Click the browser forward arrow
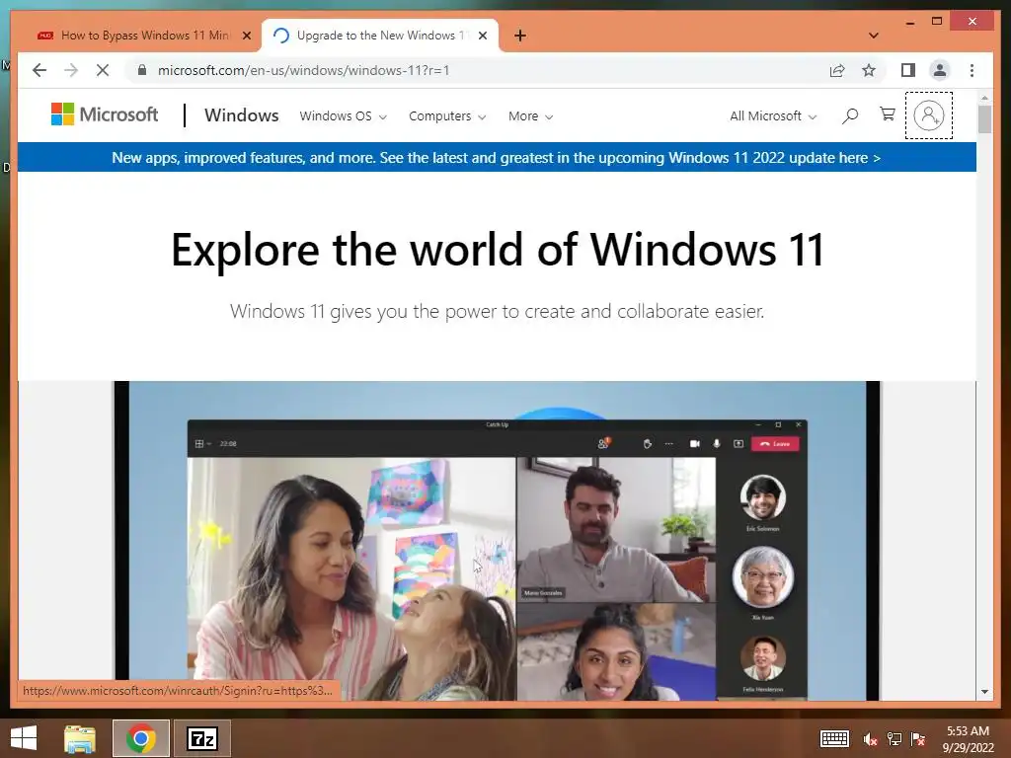 point(71,70)
